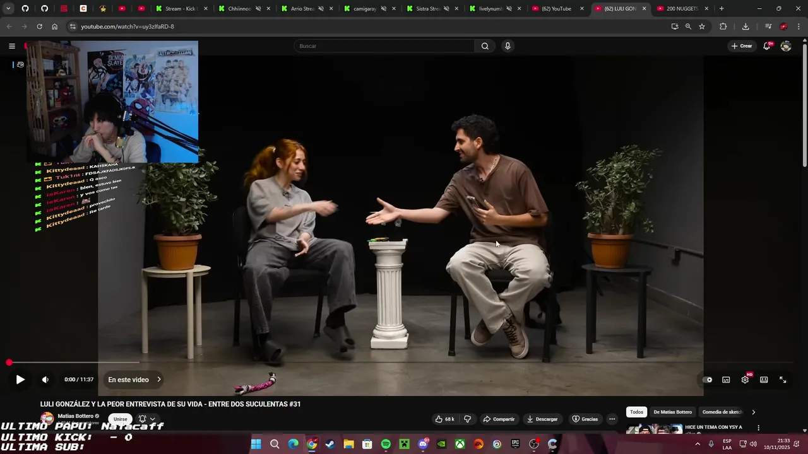808x454 pixels.
Task: Open the Chrome three-dot menu
Action: tap(799, 26)
